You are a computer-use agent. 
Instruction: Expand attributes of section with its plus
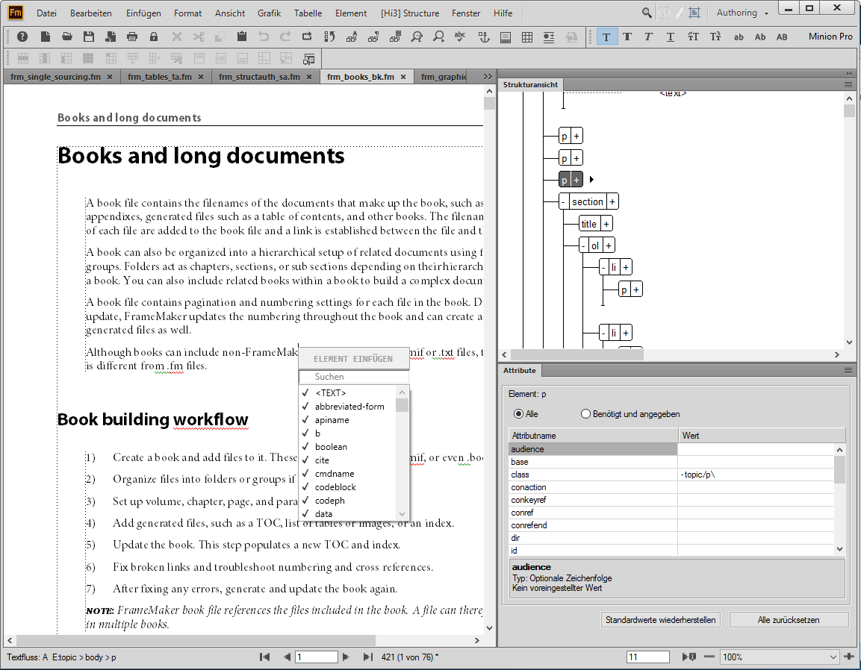pos(612,201)
